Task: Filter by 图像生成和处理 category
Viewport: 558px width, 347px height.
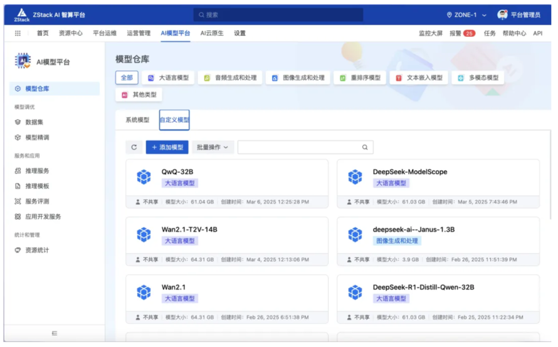Action: [x=298, y=78]
